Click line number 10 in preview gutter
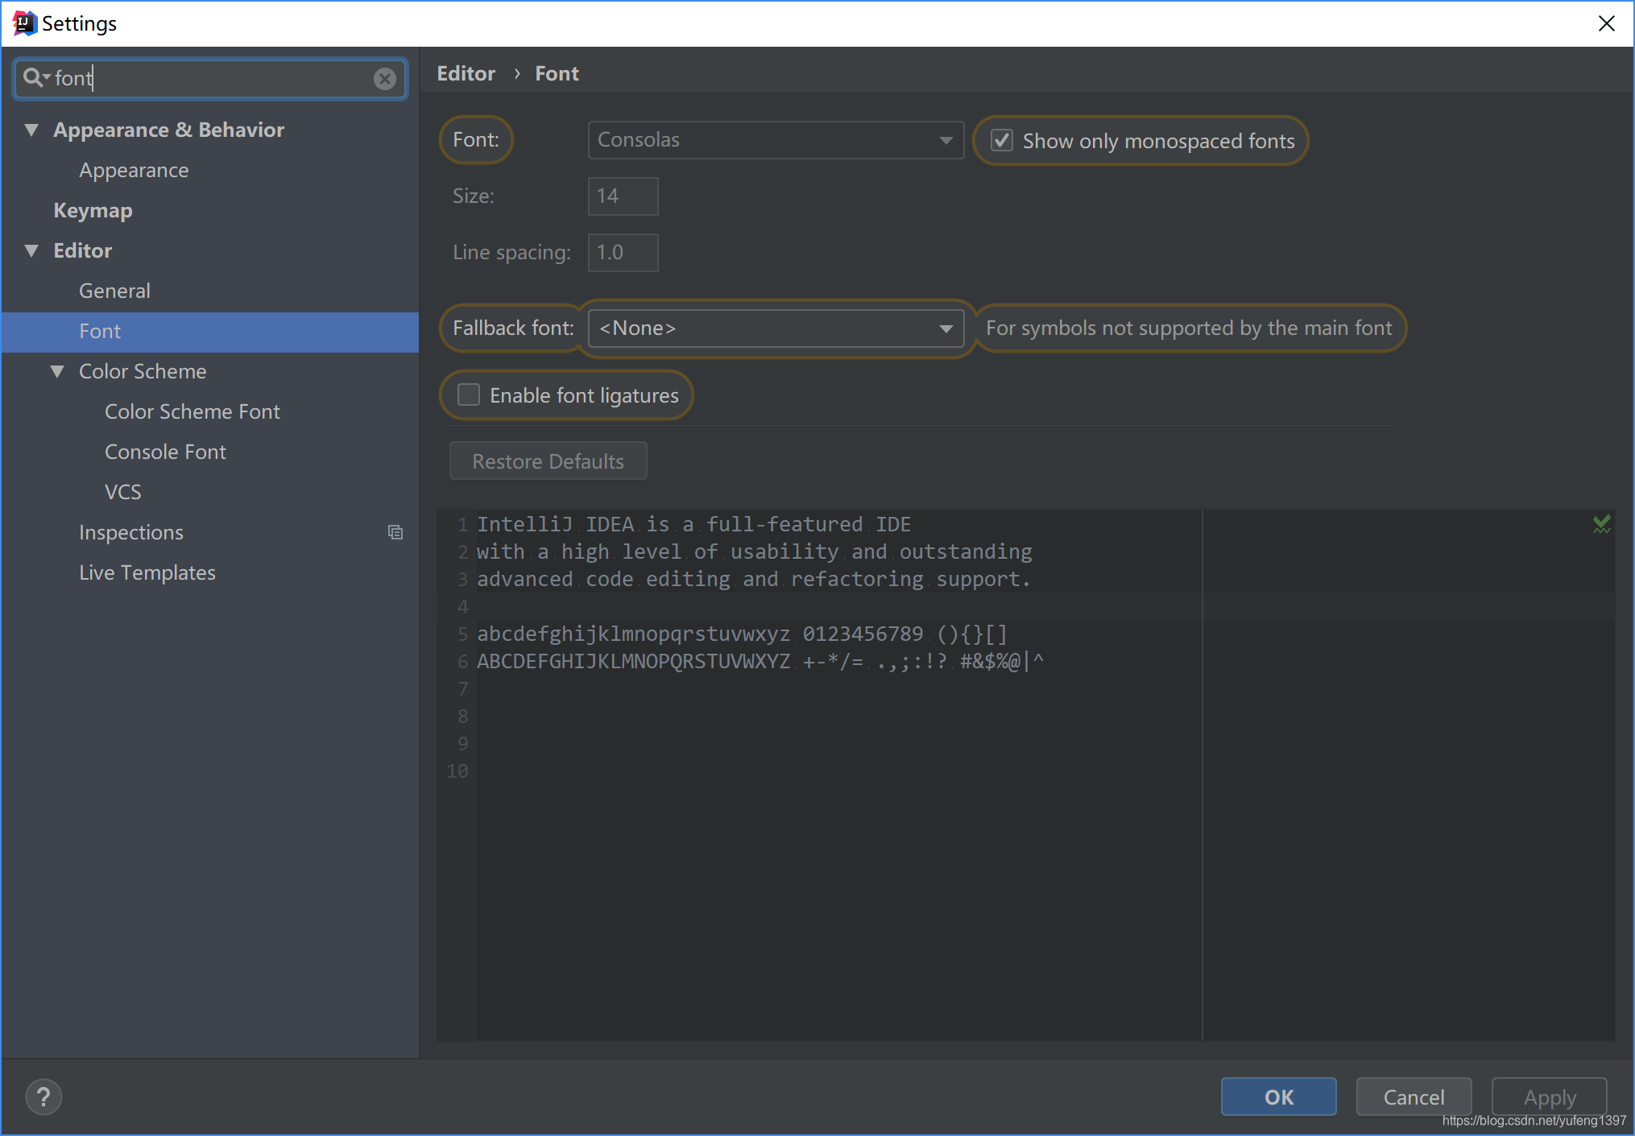The height and width of the screenshot is (1136, 1635). pyautogui.click(x=457, y=770)
